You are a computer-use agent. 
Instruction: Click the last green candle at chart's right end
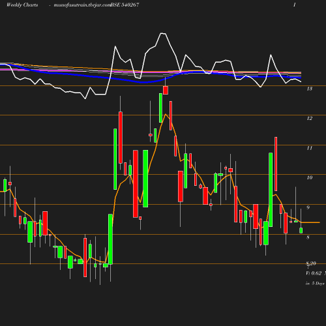coord(301,230)
